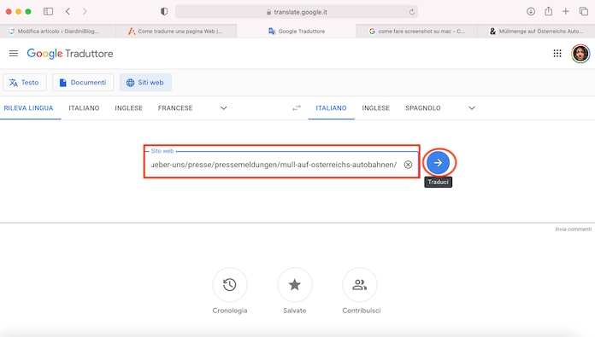Select ITALIANO as target language
This screenshot has width=595, height=337.
[332, 107]
